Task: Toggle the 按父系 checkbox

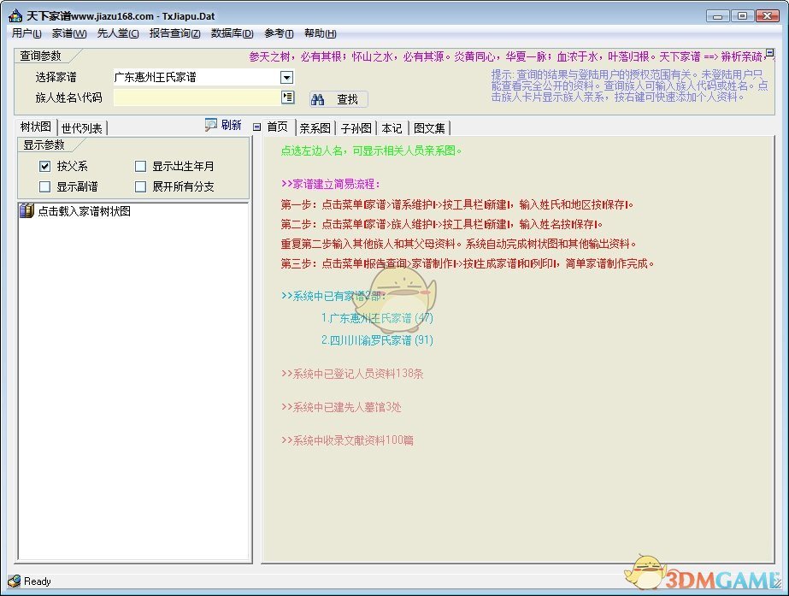Action: [44, 166]
